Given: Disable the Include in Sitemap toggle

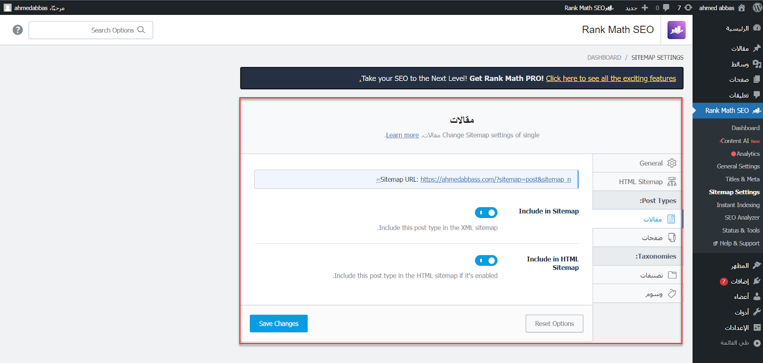Looking at the screenshot, I should tap(486, 213).
